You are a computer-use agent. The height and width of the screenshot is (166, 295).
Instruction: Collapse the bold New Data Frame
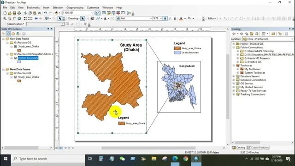pos(3,70)
